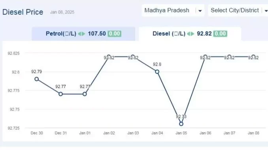
Task: Switch to the Petrol price tab
Action: coord(83,34)
